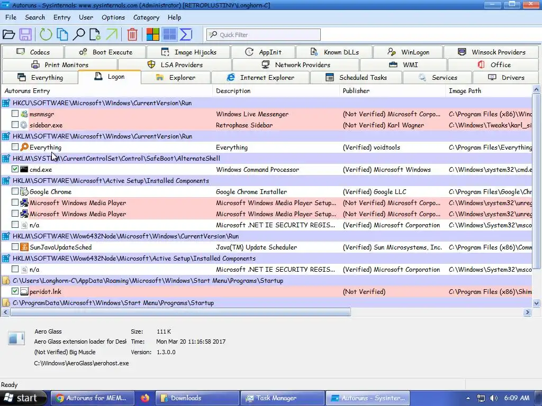Click the Aero Glass details pane icon
Viewport: 542px width, 406px height.
coord(16,338)
